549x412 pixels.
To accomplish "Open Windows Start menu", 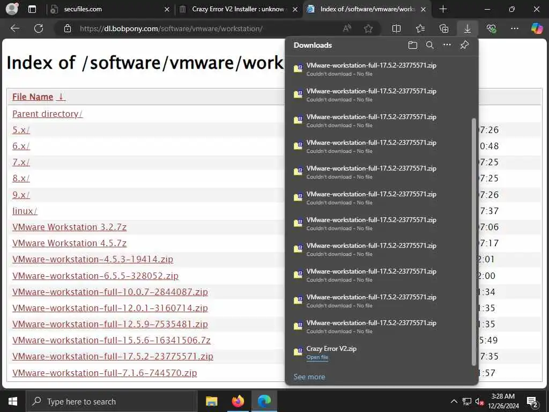I will [13, 401].
